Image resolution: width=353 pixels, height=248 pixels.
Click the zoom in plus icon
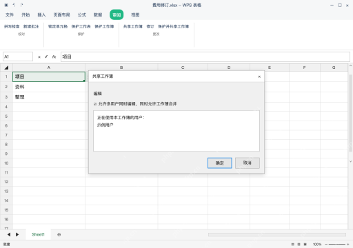[x=348, y=244]
